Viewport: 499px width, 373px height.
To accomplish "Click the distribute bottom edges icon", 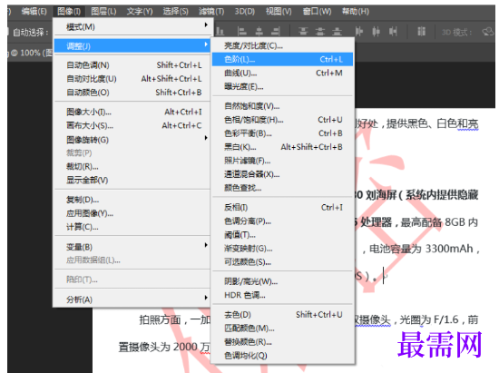I will [337, 31].
